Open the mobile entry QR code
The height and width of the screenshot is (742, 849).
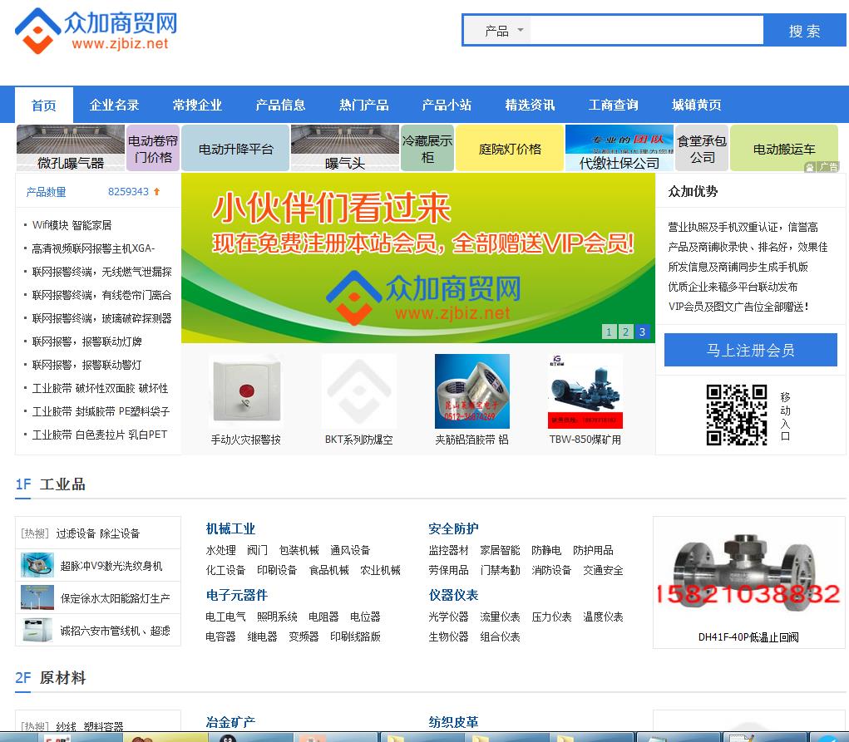736,415
